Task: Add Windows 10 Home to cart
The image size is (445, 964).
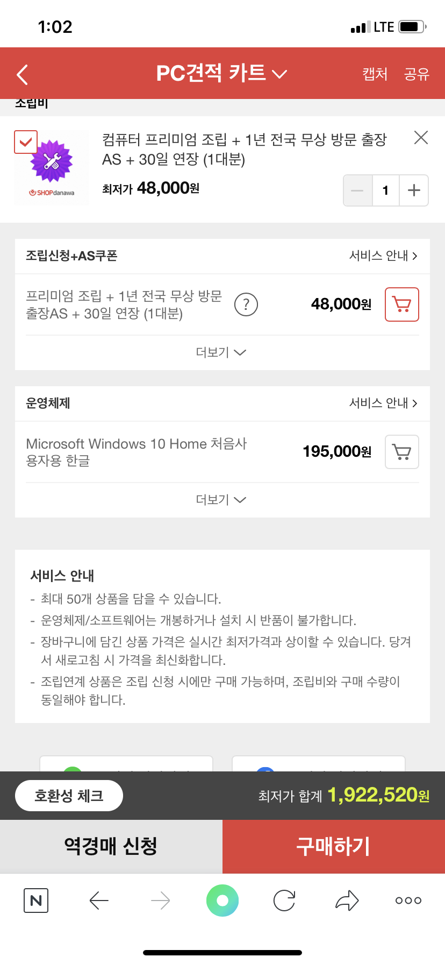Action: [402, 452]
